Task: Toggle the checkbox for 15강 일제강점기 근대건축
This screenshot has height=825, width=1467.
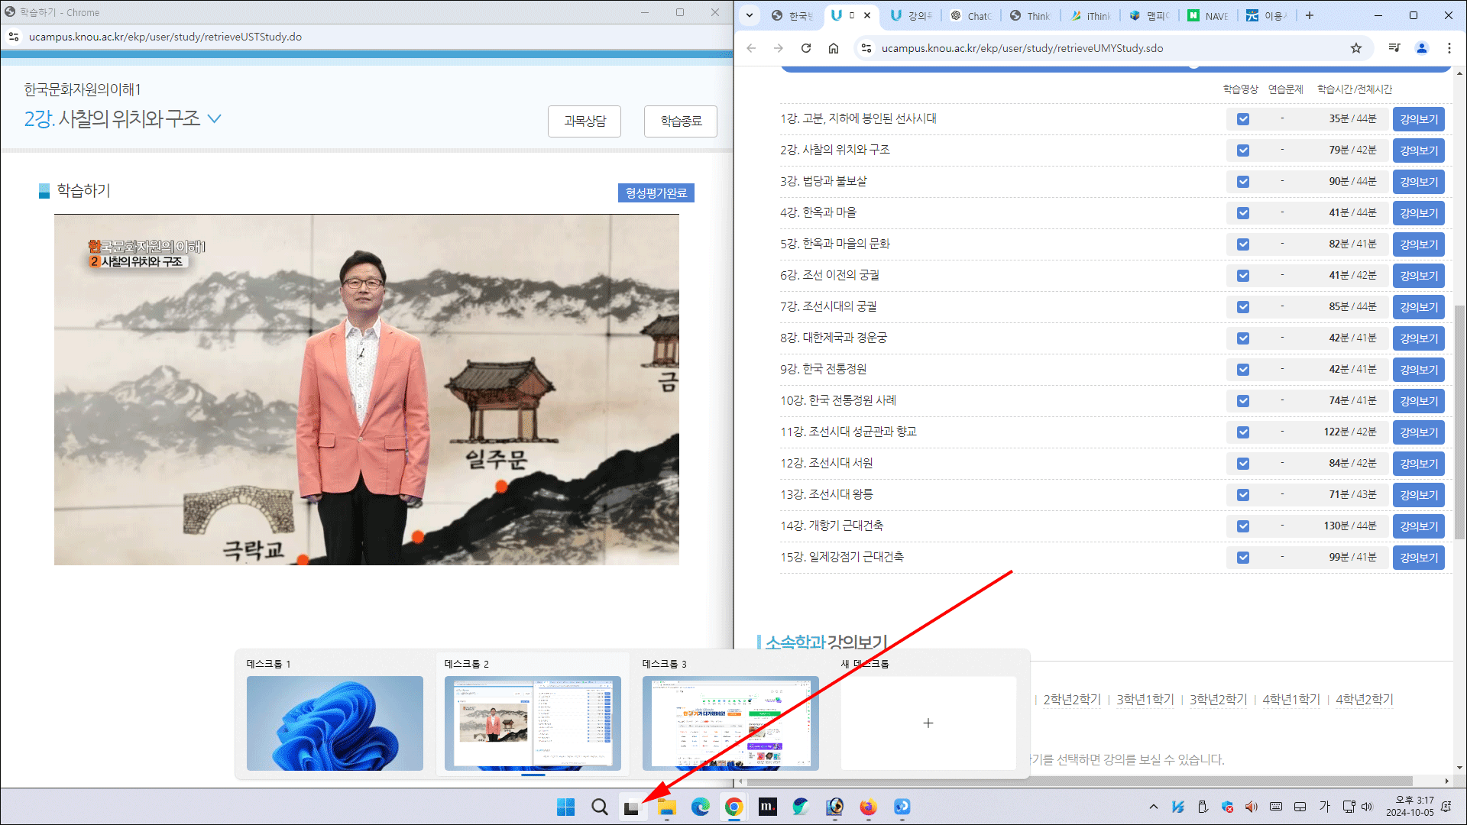Action: tap(1243, 558)
